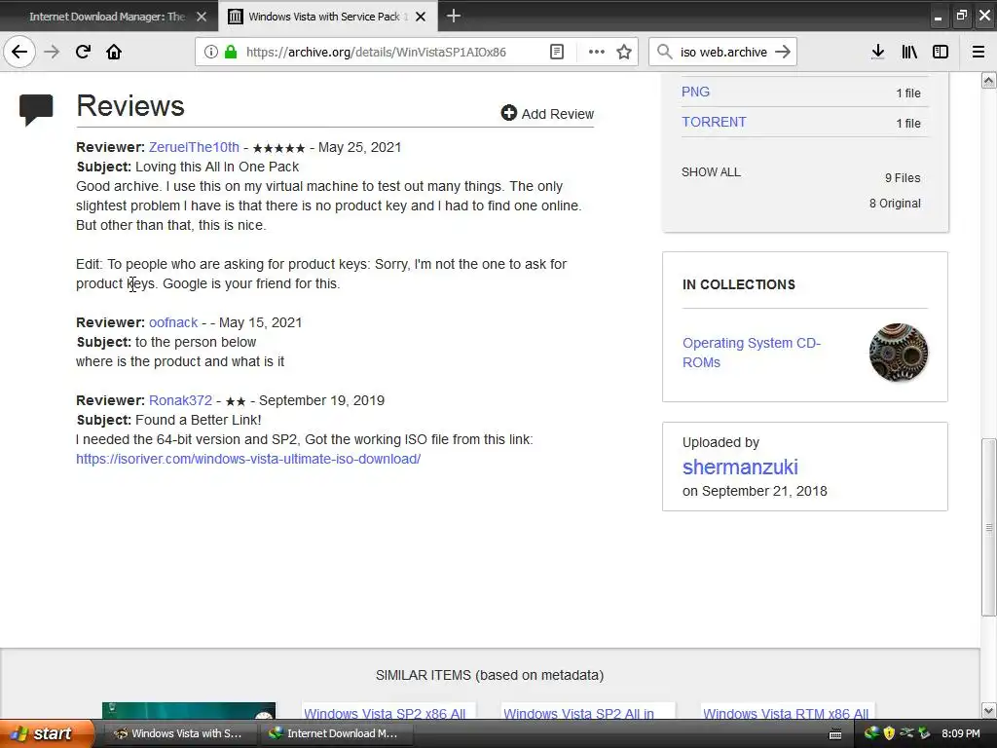Toggle reader view in the address bar
997x748 pixels.
click(556, 52)
